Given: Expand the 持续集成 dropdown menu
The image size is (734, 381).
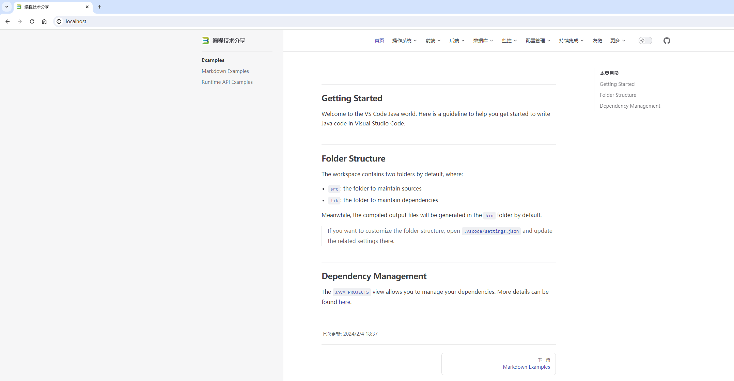Looking at the screenshot, I should coord(571,41).
